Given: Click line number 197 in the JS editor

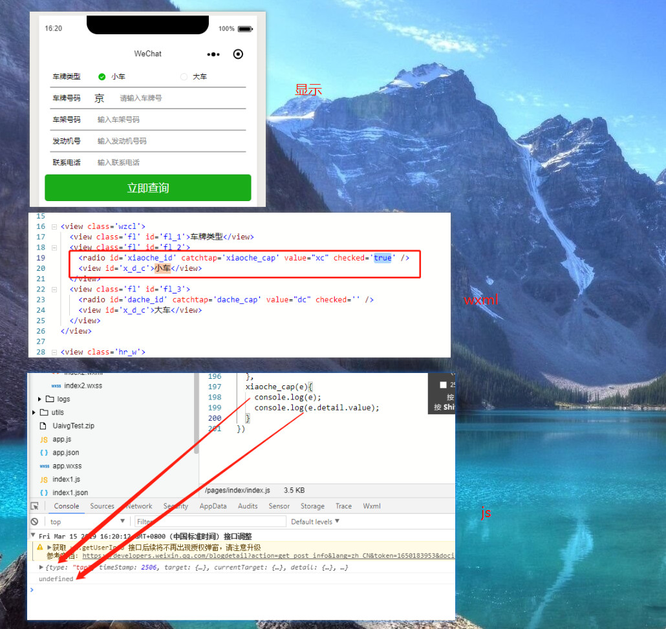Looking at the screenshot, I should (215, 387).
